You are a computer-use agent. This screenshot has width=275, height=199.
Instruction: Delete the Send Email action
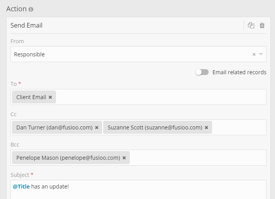point(262,26)
